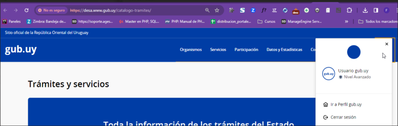Open the gear extension icon
The image size is (398, 126).
(317, 10)
